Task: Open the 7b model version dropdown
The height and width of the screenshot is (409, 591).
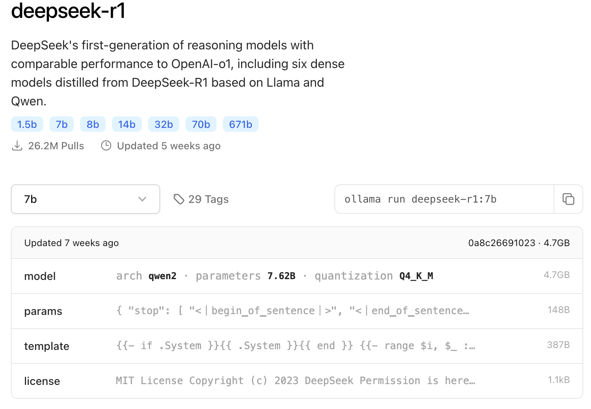Action: pos(85,199)
